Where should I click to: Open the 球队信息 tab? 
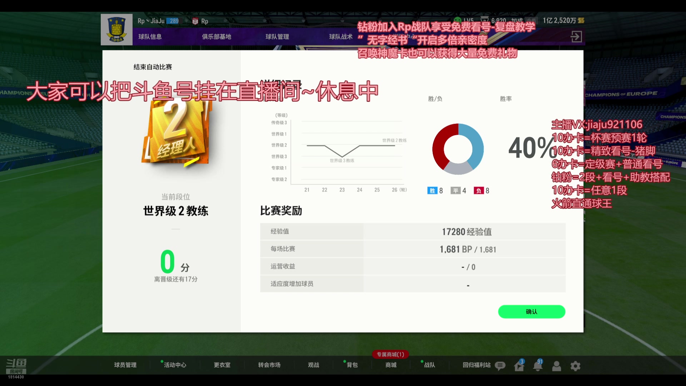coord(150,36)
